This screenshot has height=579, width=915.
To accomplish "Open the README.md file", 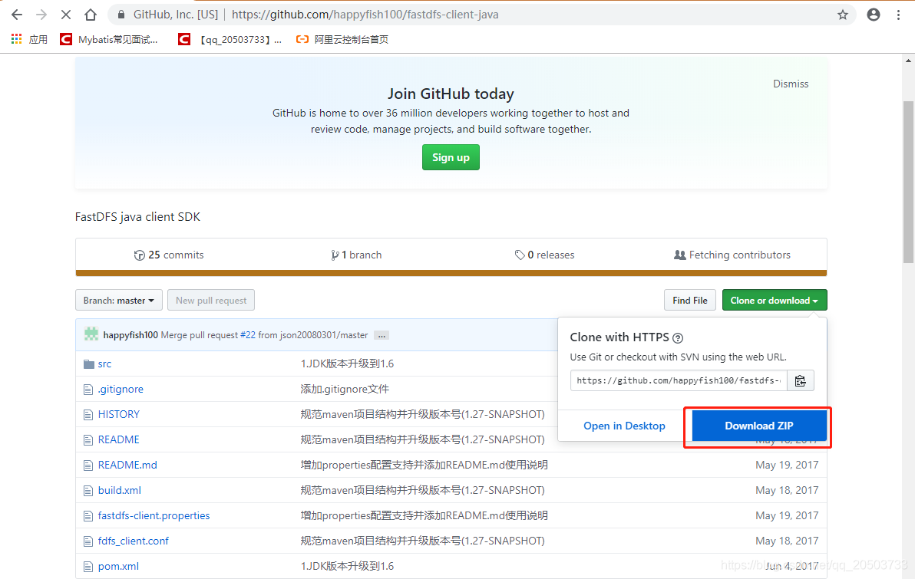I will click(x=127, y=465).
